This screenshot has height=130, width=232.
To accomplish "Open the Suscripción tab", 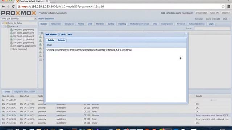I will pos(167,24).
